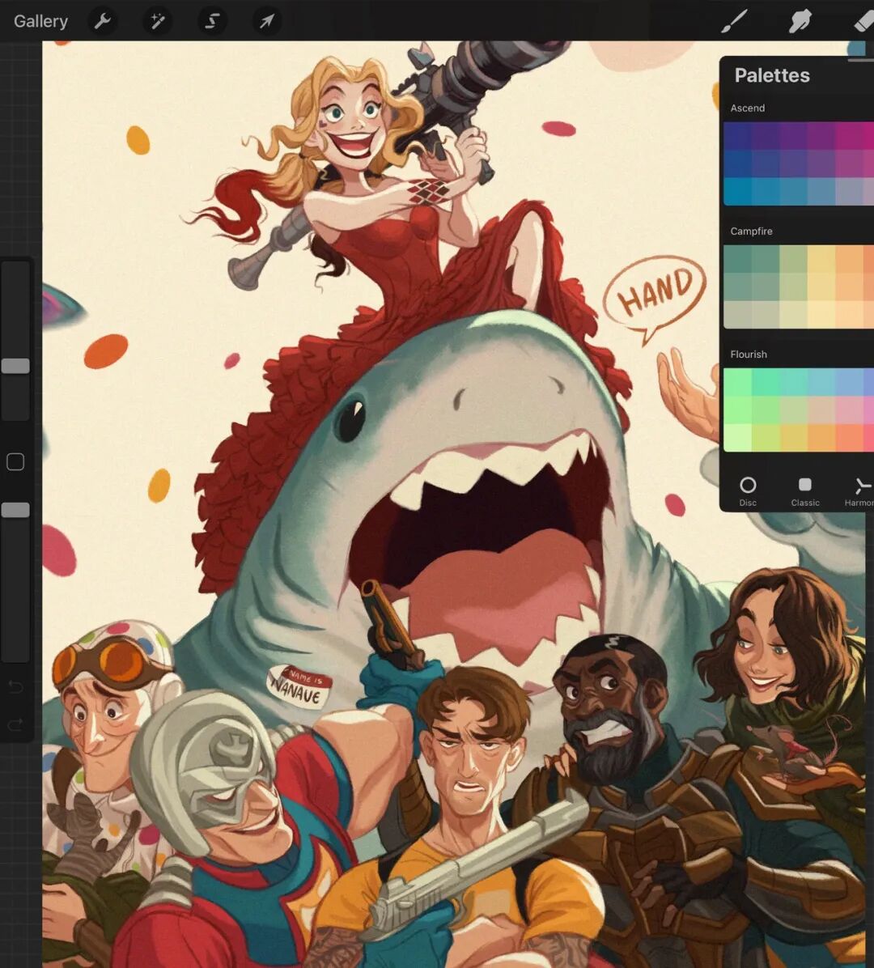Pick the magenta swatch in Ascend top row
Image resolution: width=874 pixels, height=968 pixels.
850,136
